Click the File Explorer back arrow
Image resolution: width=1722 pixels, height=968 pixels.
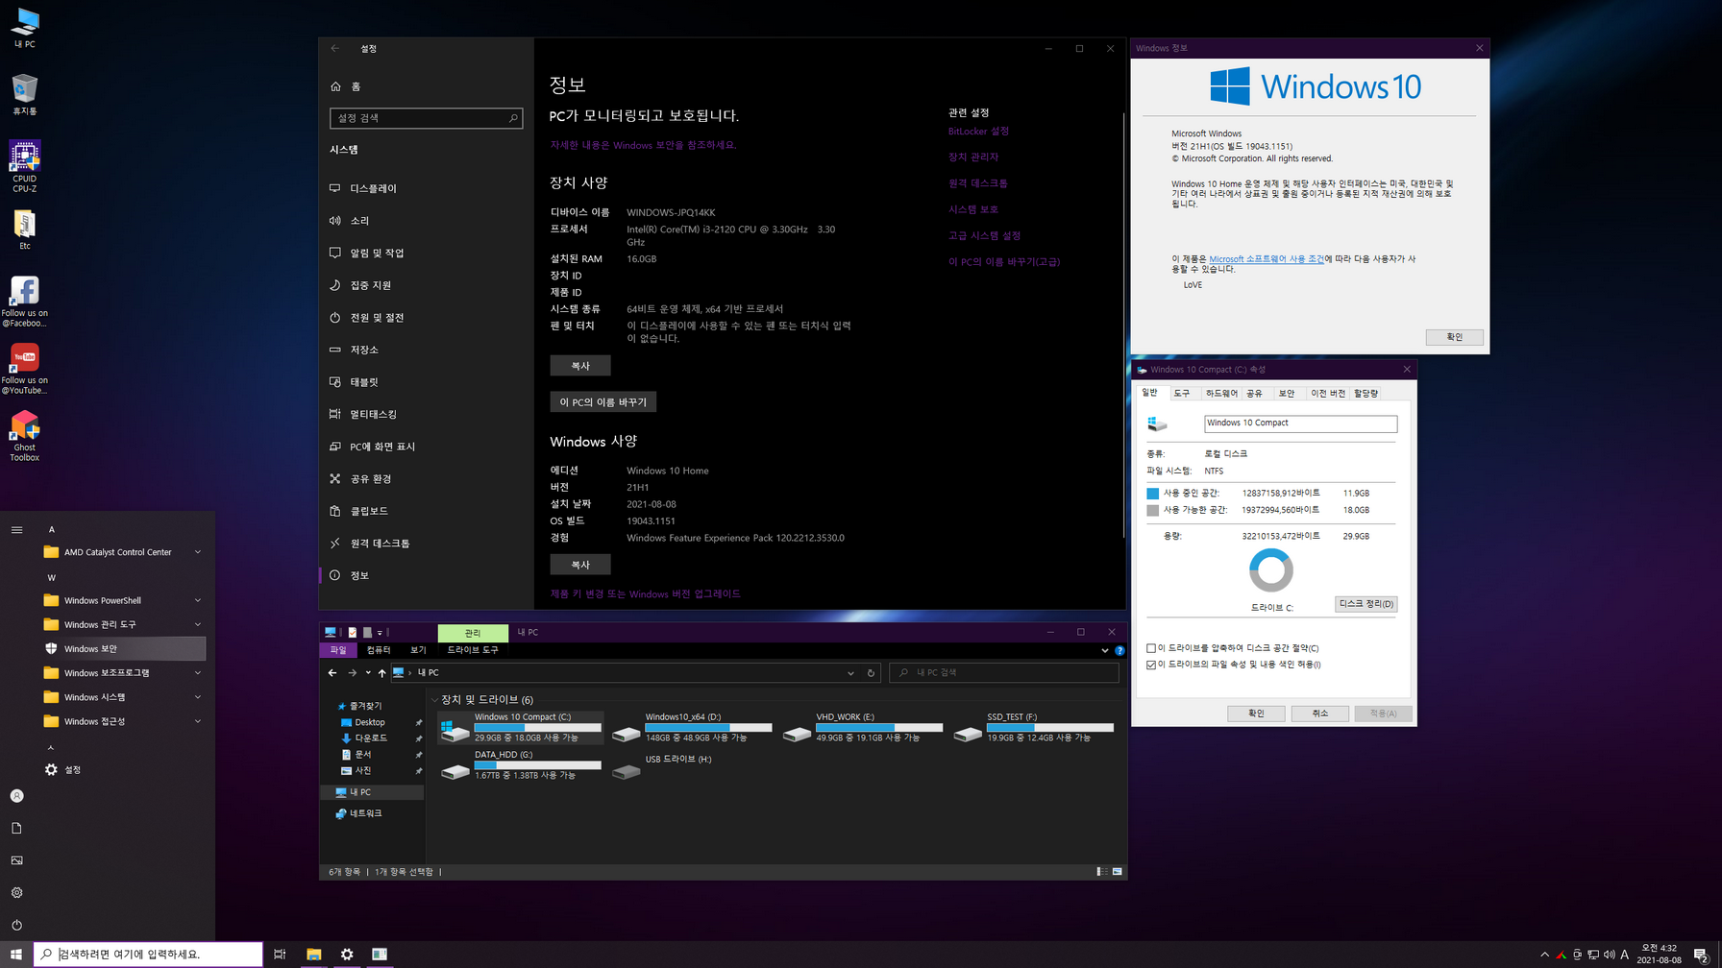(x=332, y=673)
